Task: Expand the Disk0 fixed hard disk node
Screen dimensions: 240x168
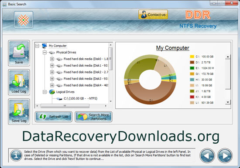Action: tap(52, 59)
